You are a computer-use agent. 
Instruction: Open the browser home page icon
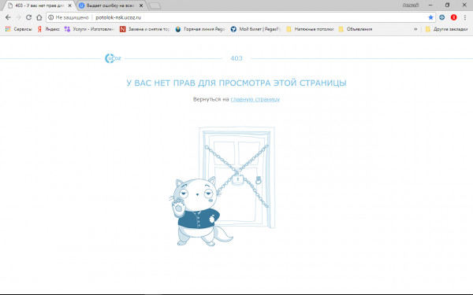39,17
